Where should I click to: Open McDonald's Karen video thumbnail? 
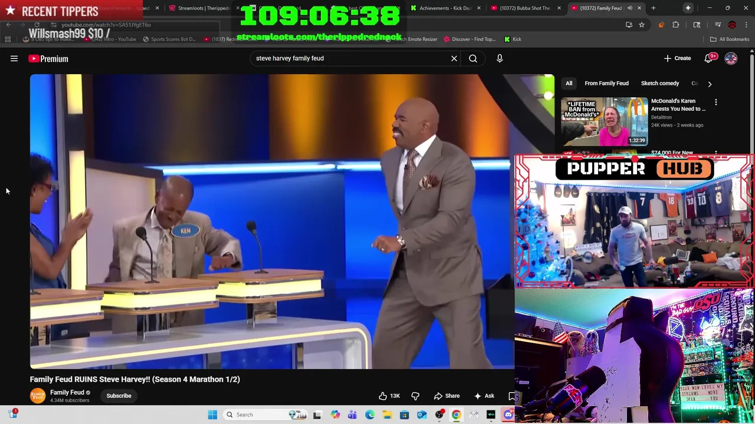(605, 121)
